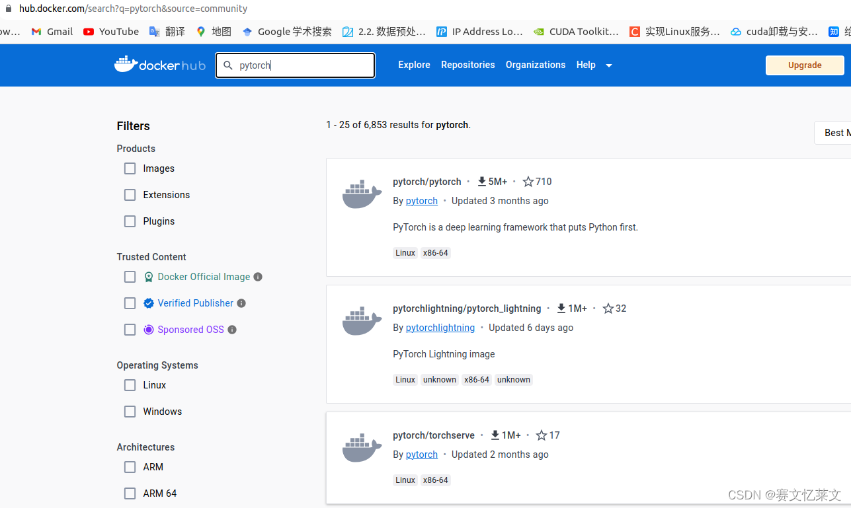The height and width of the screenshot is (508, 851).
Task: Click the star icon on pytorch/pytorch
Action: (x=528, y=181)
